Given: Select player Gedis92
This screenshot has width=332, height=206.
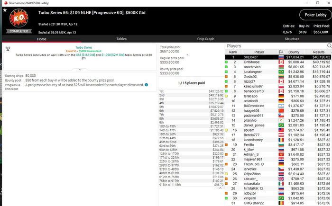Looking at the screenshot, I should point(250,77).
